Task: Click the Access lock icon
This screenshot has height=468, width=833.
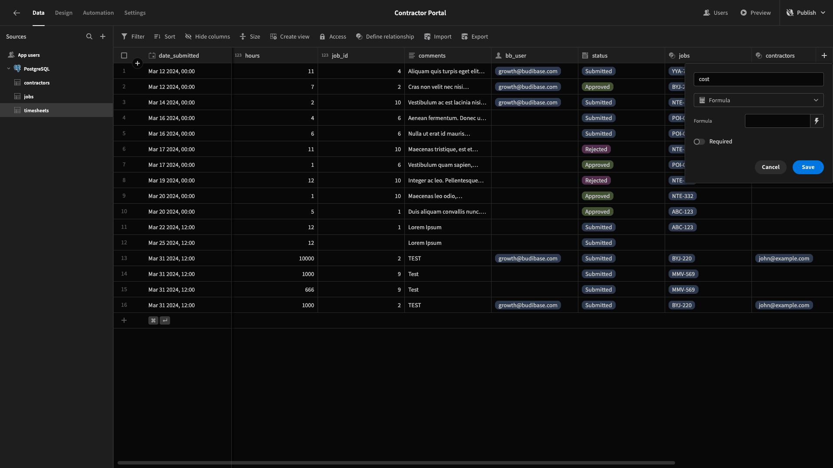Action: pos(322,36)
